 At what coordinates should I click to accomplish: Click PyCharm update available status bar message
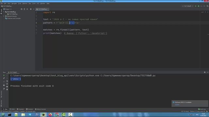point(19,111)
